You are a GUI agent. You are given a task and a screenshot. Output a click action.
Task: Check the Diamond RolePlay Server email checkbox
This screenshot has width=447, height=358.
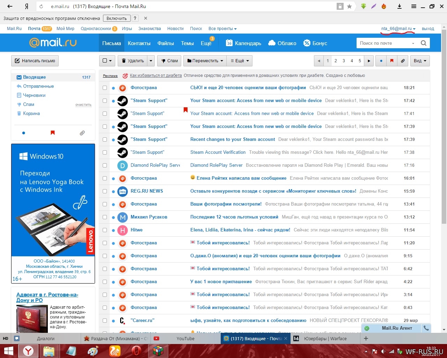[x=105, y=165]
